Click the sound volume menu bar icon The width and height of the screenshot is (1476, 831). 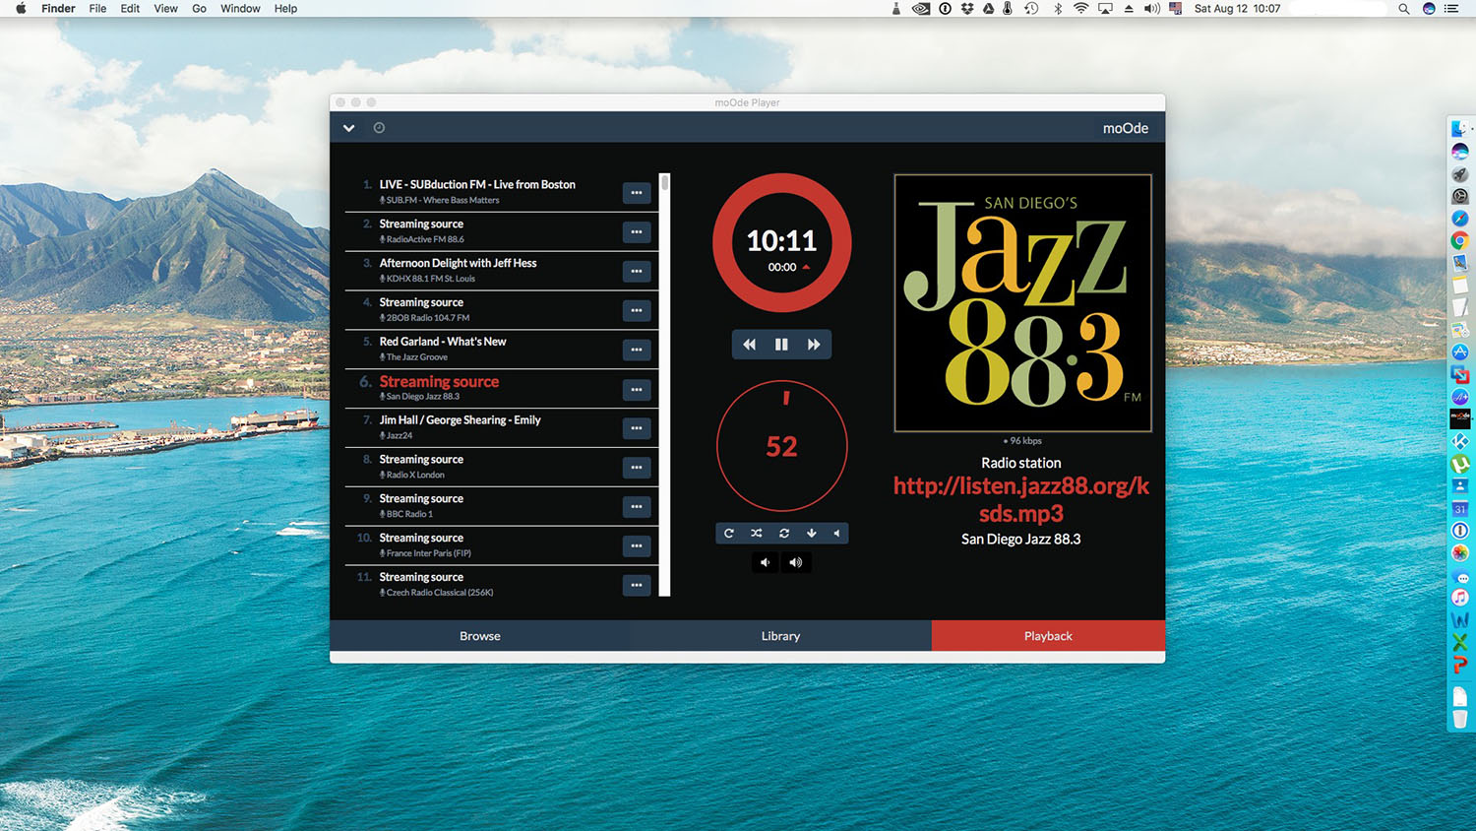point(1151,9)
